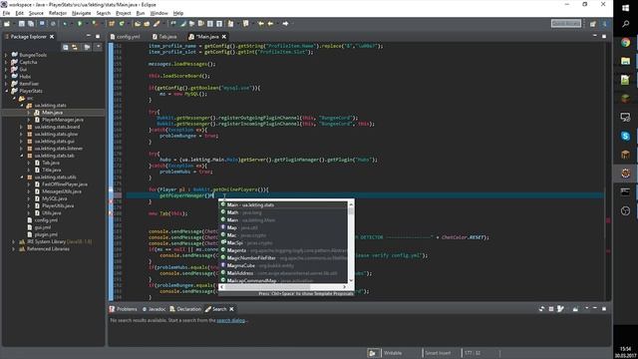Expand the ua.lekting.stats.listener package
Screen dimensions: 638x359
click(21, 149)
